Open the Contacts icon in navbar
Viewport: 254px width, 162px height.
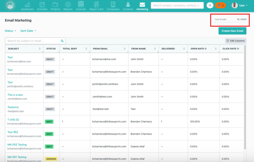(128, 6)
